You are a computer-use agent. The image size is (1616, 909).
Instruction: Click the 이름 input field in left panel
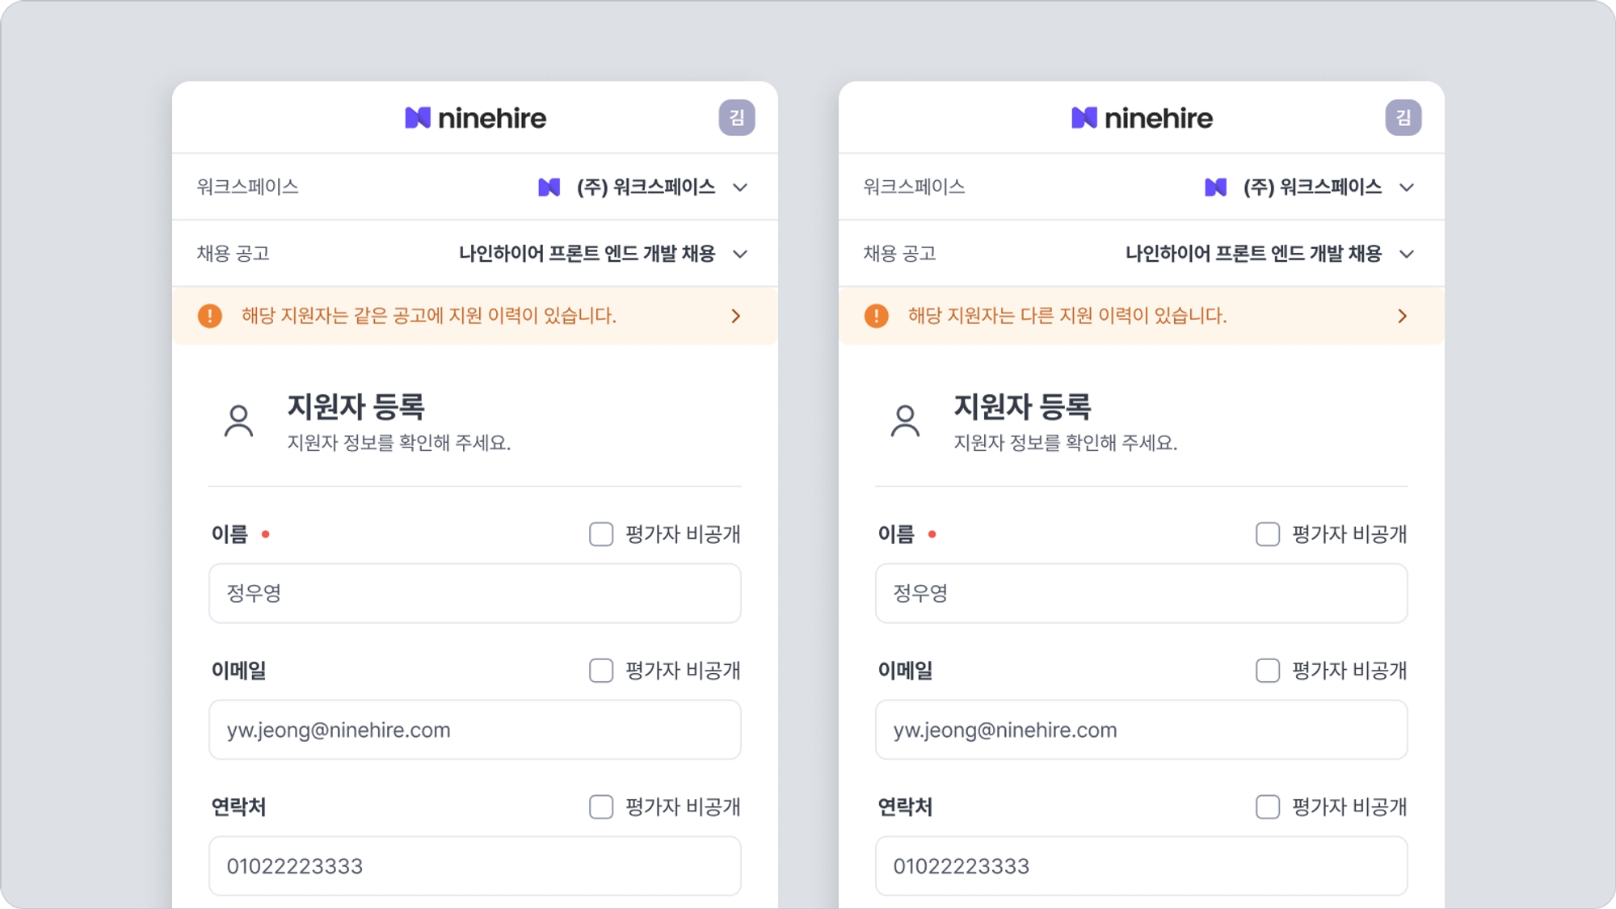(475, 593)
